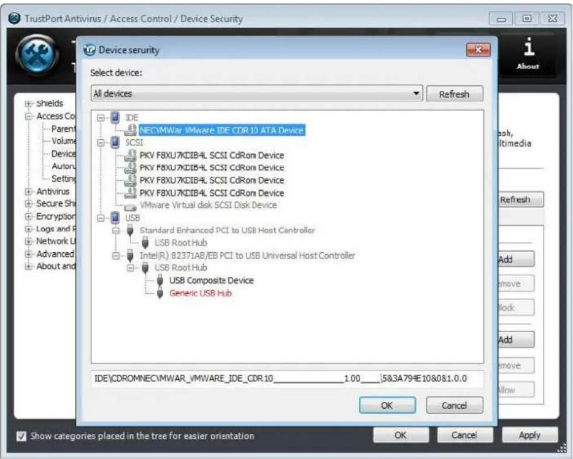The height and width of the screenshot is (459, 573).
Task: Expand the Antivirus sidebar category
Action: [x=28, y=191]
